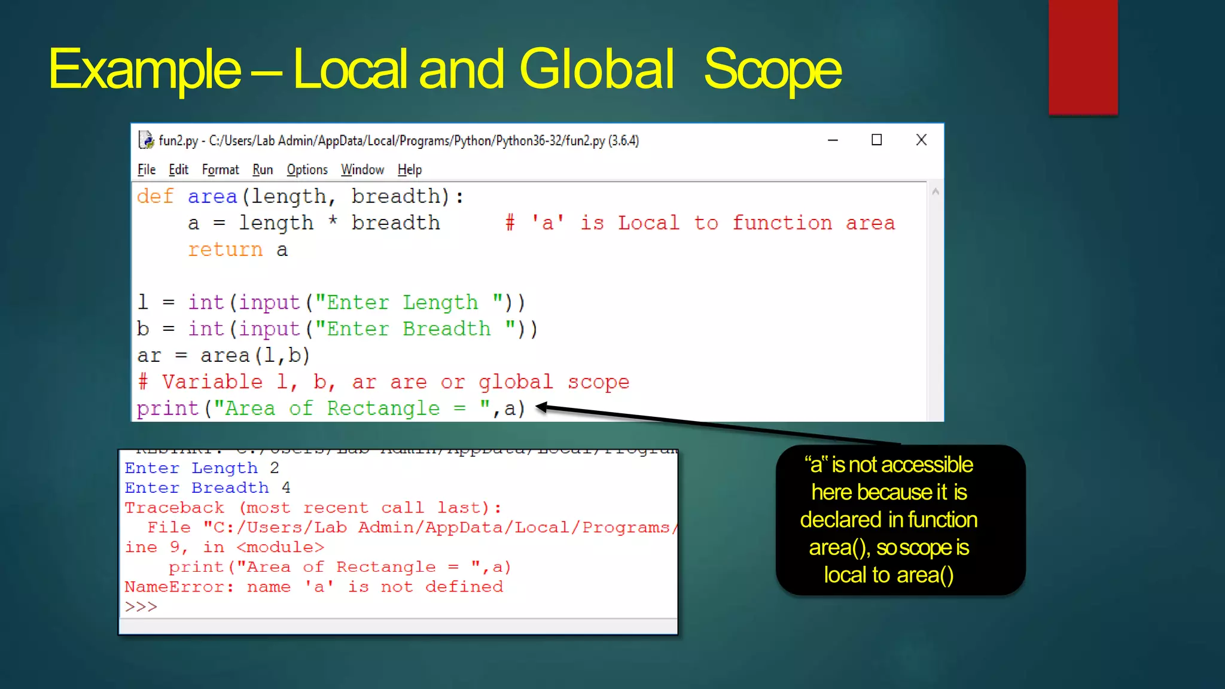
Task: Click the 'Enter Breadth' input line of code
Action: tap(337, 329)
